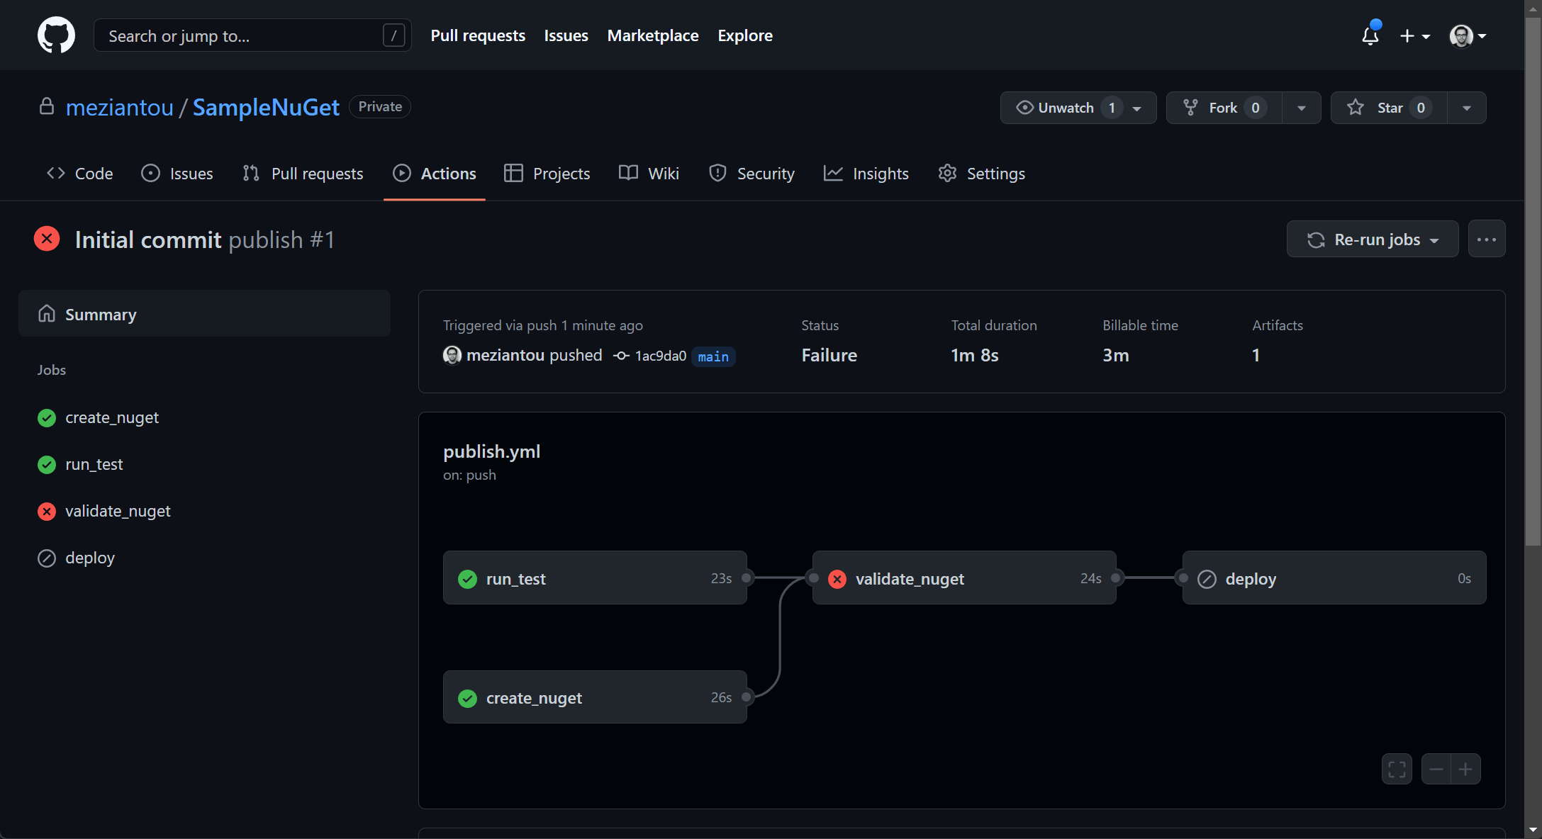Open the user avatar menu dropdown
The image size is (1542, 839).
[x=1468, y=35]
